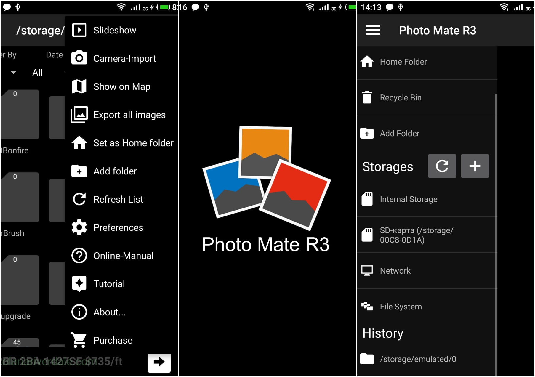The height and width of the screenshot is (377, 535).
Task: Choose Camera-Import from the menu
Action: [121, 58]
